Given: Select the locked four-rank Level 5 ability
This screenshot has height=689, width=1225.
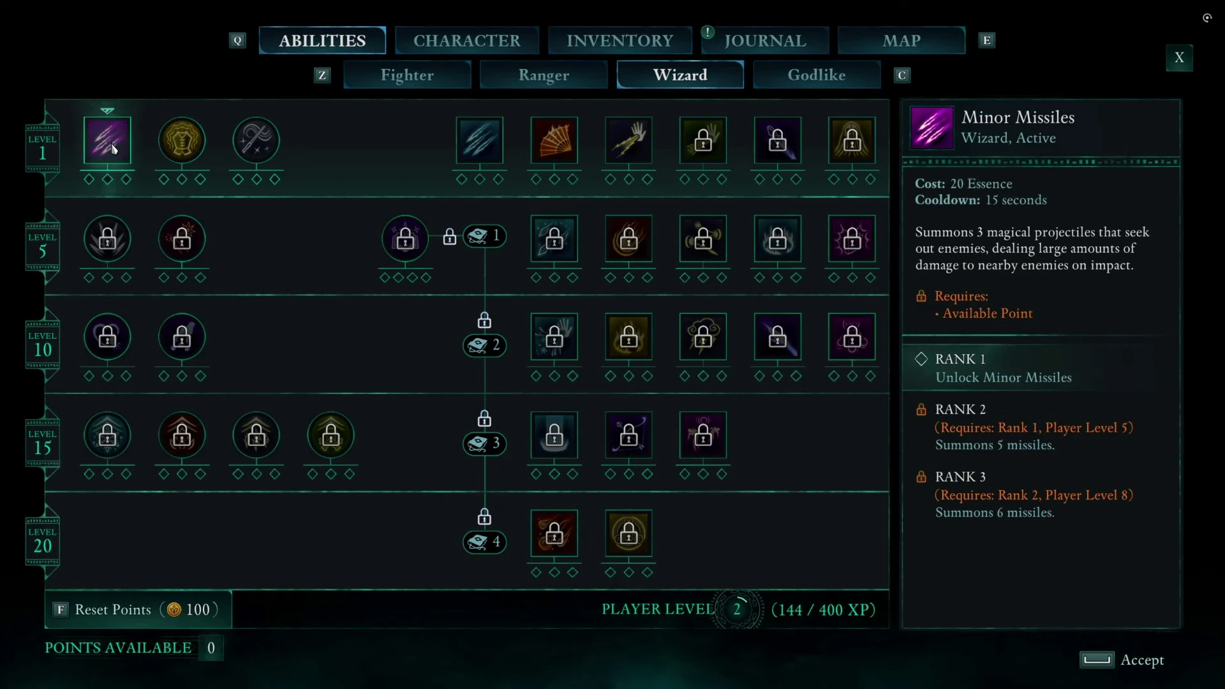Looking at the screenshot, I should click(x=405, y=239).
